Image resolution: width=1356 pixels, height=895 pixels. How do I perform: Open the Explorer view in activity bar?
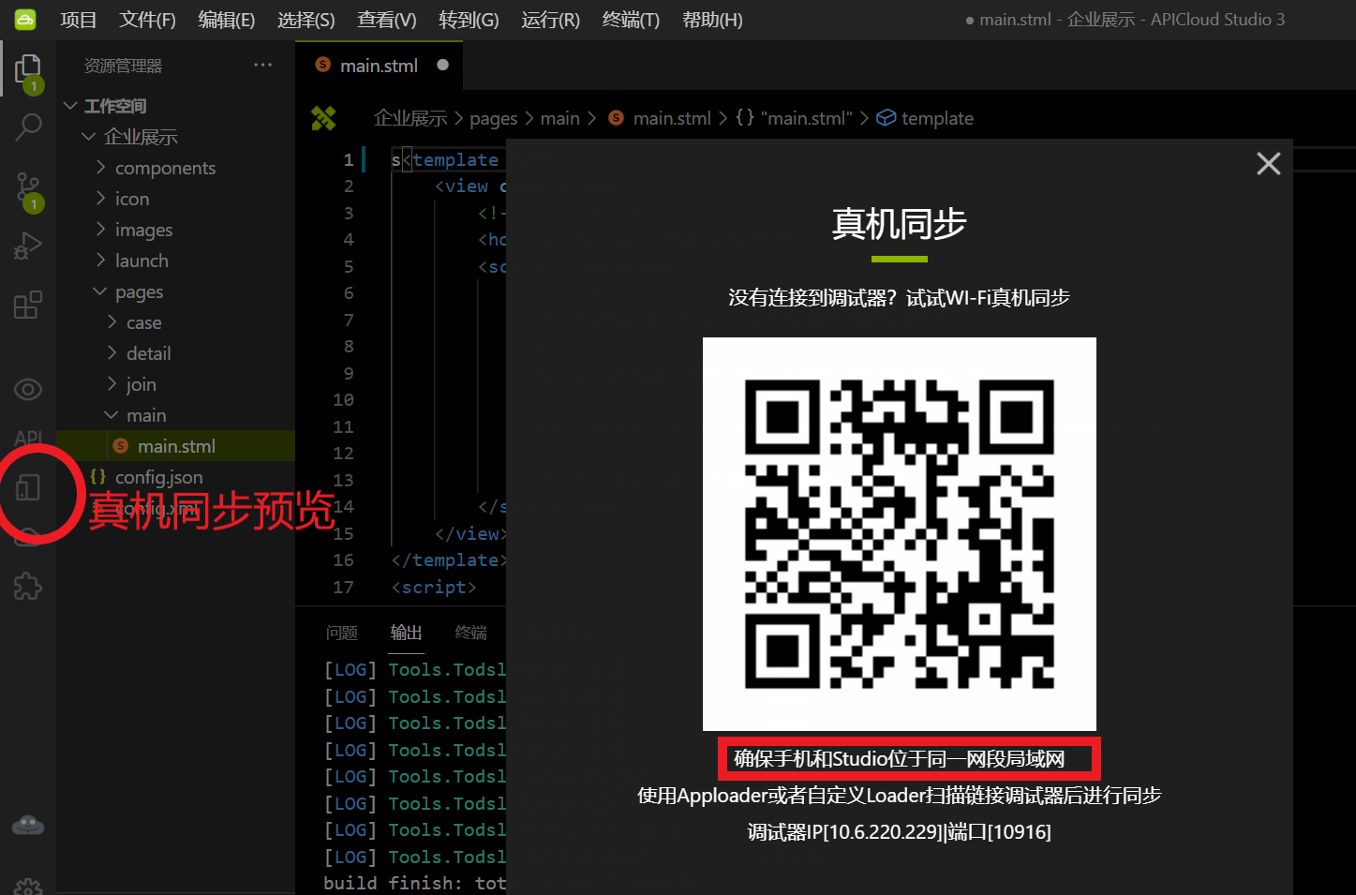tap(28, 67)
